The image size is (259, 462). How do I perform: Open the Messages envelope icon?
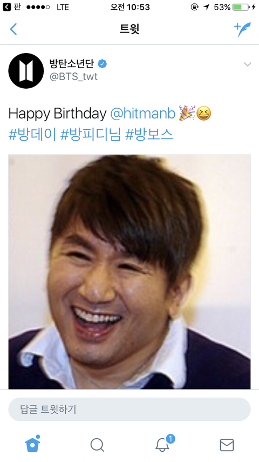(x=227, y=445)
